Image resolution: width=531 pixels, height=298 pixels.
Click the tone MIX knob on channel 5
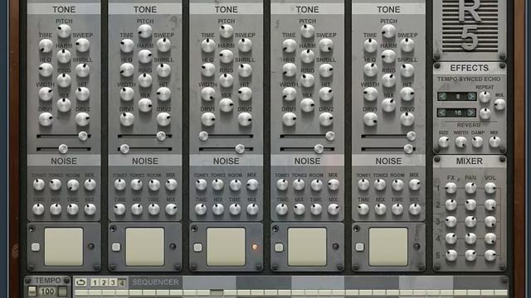388,105
